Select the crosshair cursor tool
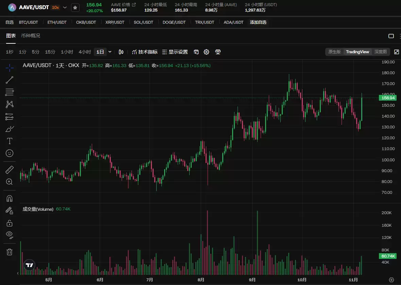 point(9,68)
